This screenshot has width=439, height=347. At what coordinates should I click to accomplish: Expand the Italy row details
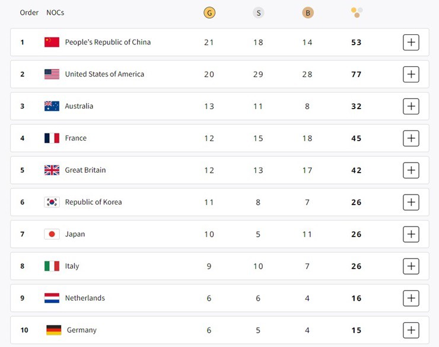coord(411,266)
